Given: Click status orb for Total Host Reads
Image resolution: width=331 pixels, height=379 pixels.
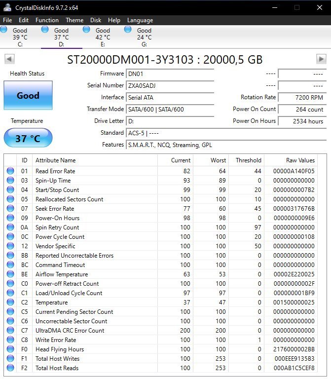Looking at the screenshot, I should click(x=10, y=368).
